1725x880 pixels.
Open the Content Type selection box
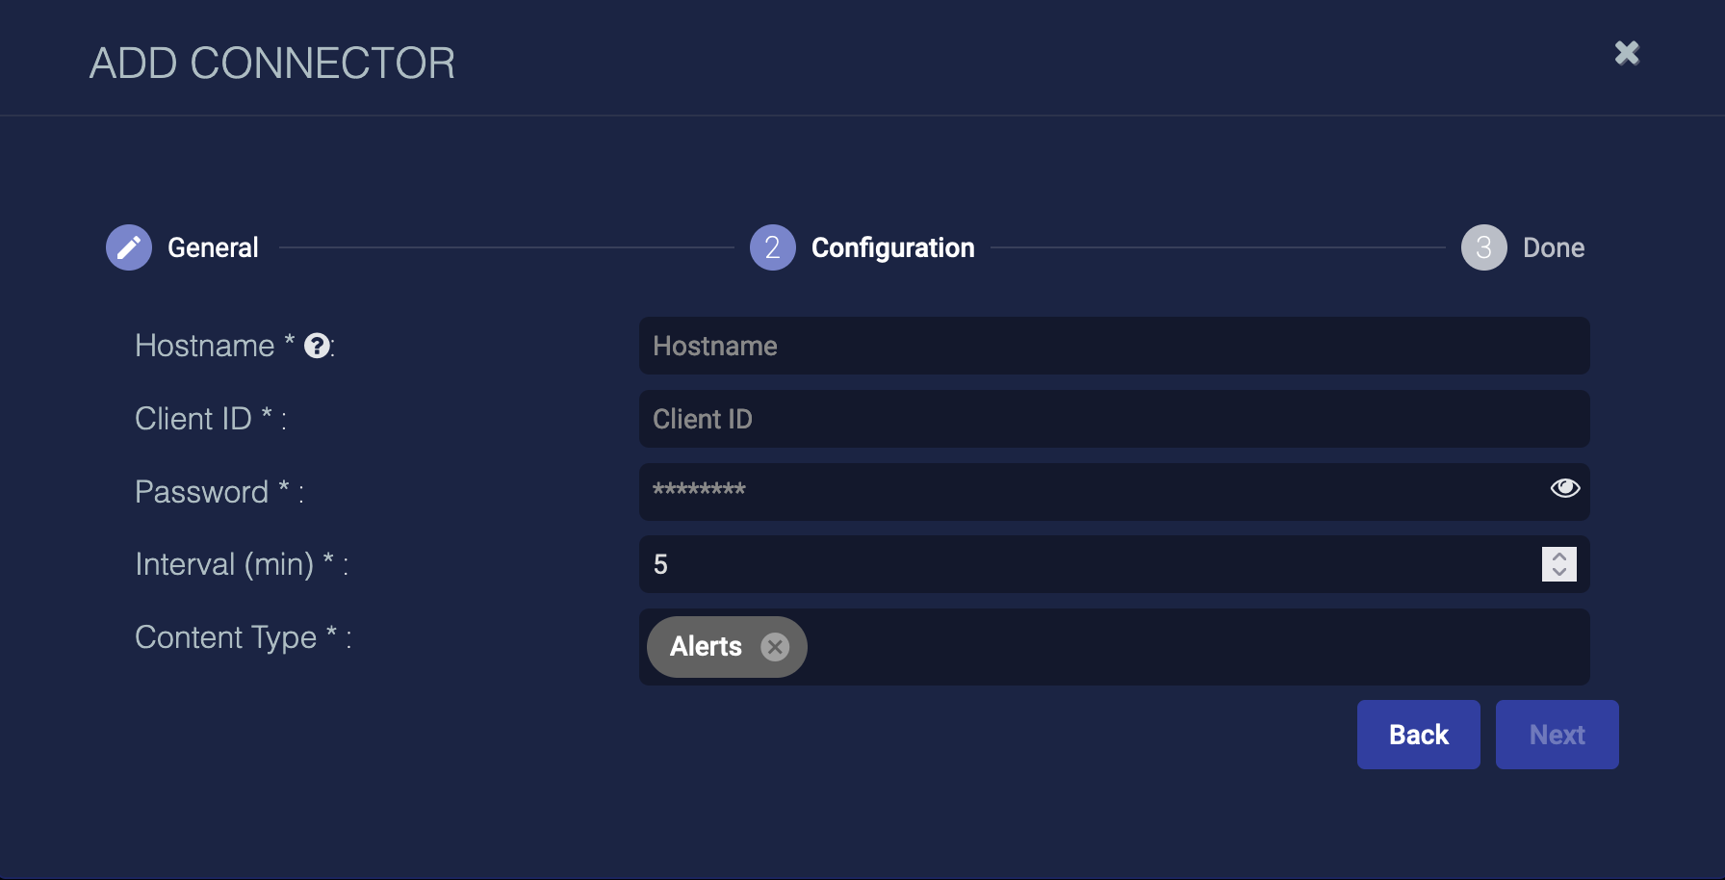pyautogui.click(x=1194, y=647)
